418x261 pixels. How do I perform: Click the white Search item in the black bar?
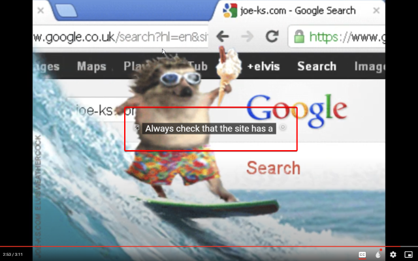(317, 67)
